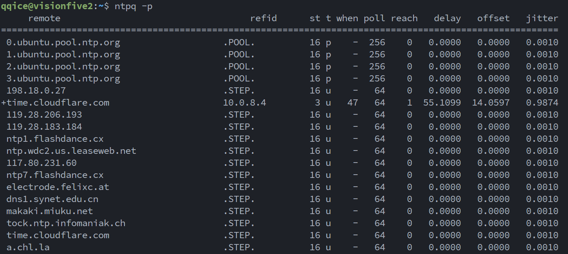Click the 'jitter' column header
This screenshot has height=254, width=568.
542,18
